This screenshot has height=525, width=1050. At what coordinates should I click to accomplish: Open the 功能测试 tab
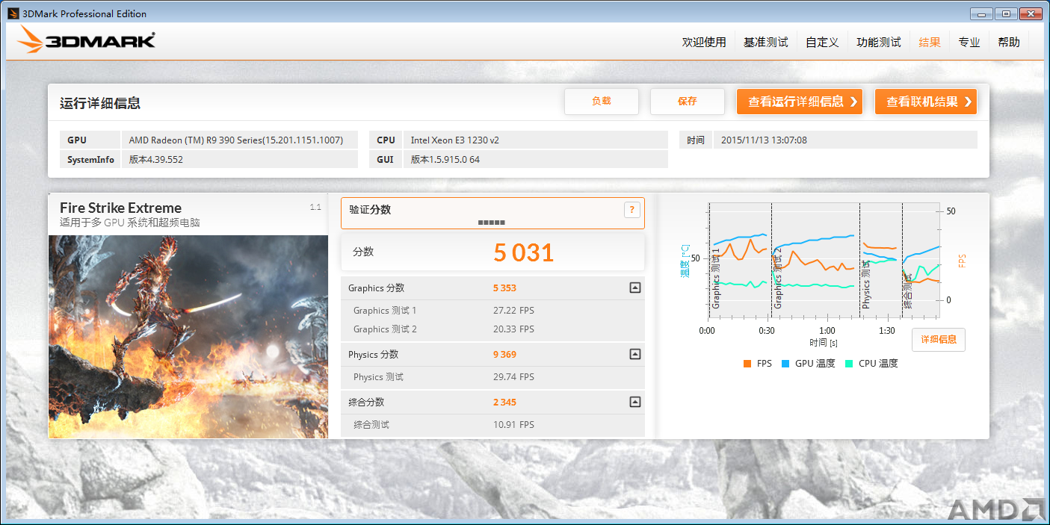(879, 42)
